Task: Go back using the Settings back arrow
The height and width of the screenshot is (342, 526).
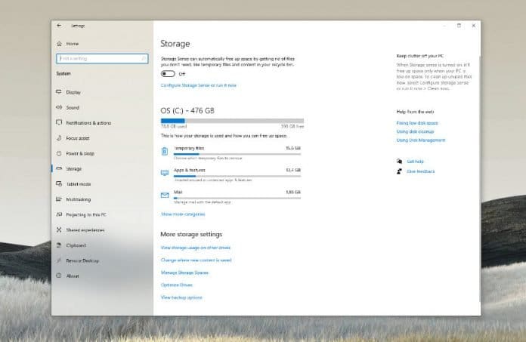Action: 59,26
